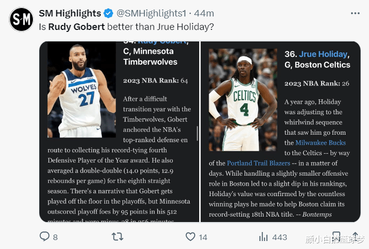Open view analytics bar-chart icon

pos(263,237)
